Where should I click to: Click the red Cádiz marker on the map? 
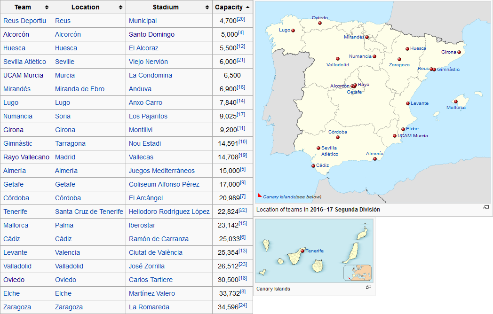pyautogui.click(x=313, y=166)
